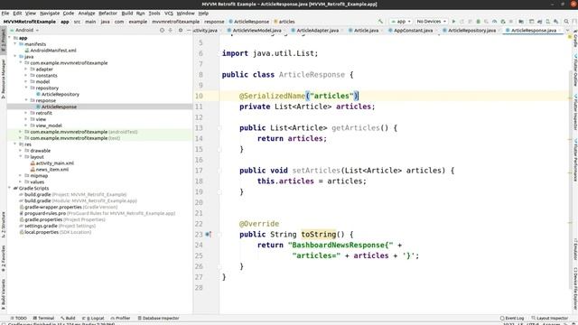This screenshot has height=325, width=578.
Task: Expand the constants package
Action: click(x=26, y=76)
